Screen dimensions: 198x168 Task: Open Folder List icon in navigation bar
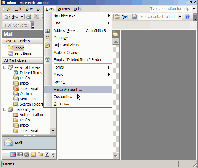pos(40,154)
